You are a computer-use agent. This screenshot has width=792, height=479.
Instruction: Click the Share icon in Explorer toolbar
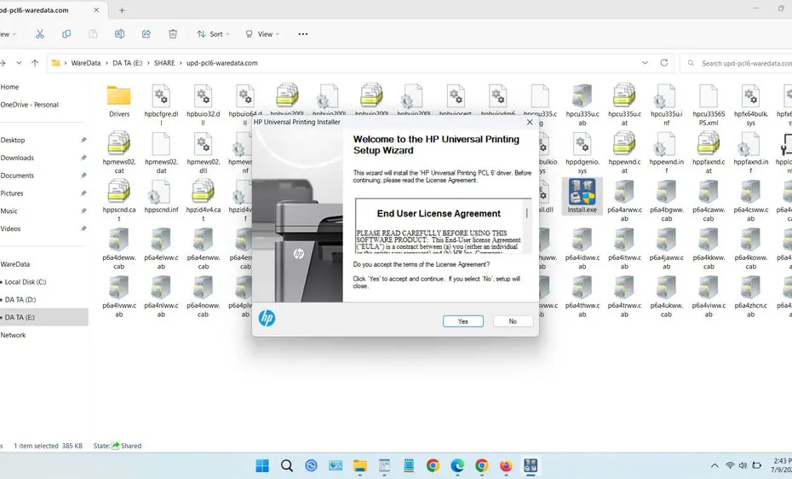(146, 34)
